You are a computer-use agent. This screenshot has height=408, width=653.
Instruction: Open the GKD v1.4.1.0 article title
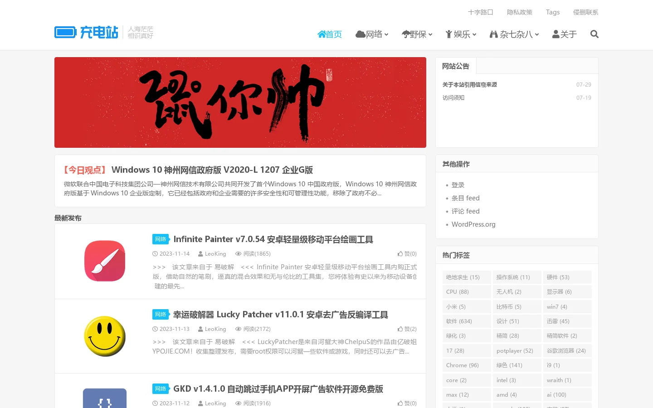point(278,389)
